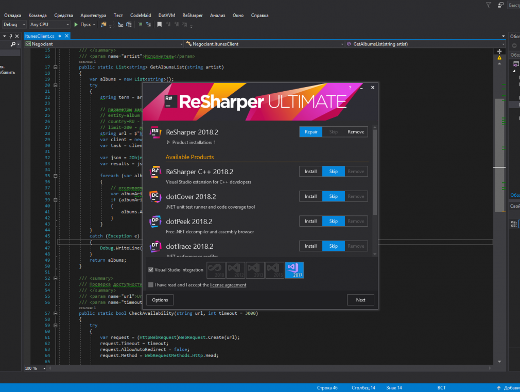
Task: Click the decrease indent toolbar icon
Action: point(120,25)
